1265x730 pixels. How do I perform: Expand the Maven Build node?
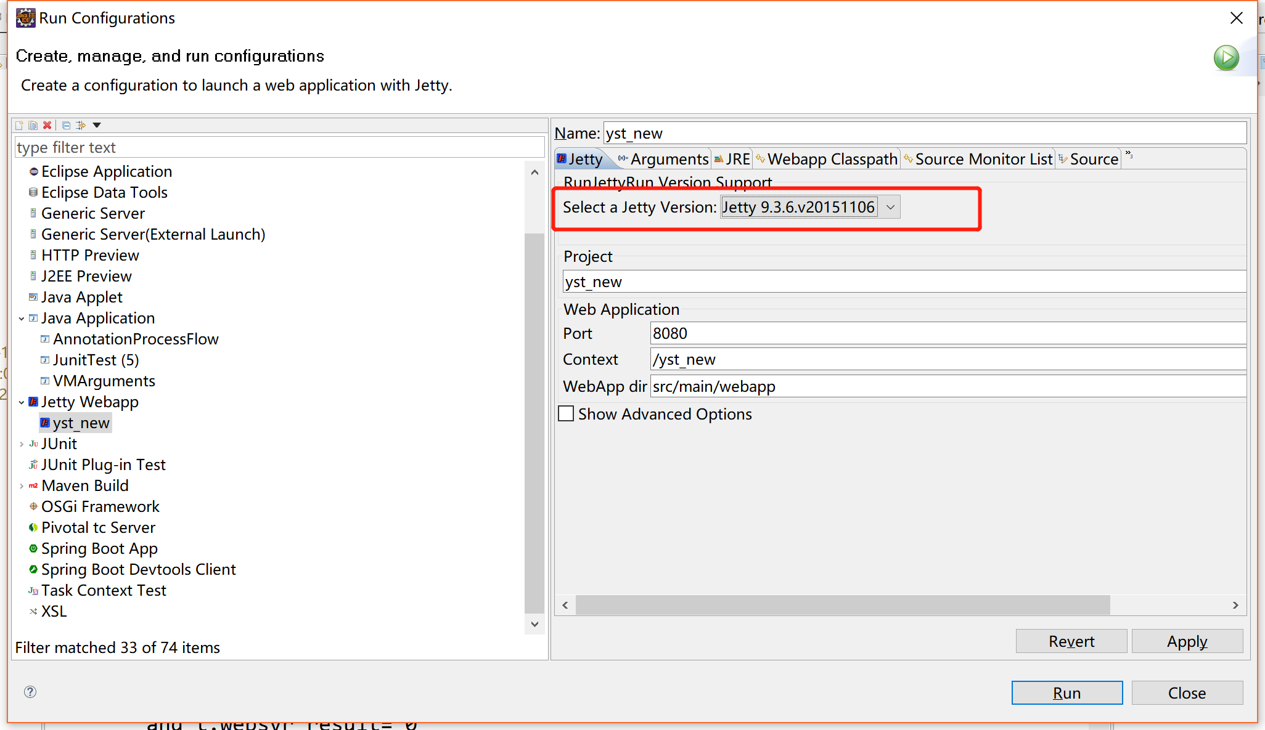pyautogui.click(x=22, y=486)
